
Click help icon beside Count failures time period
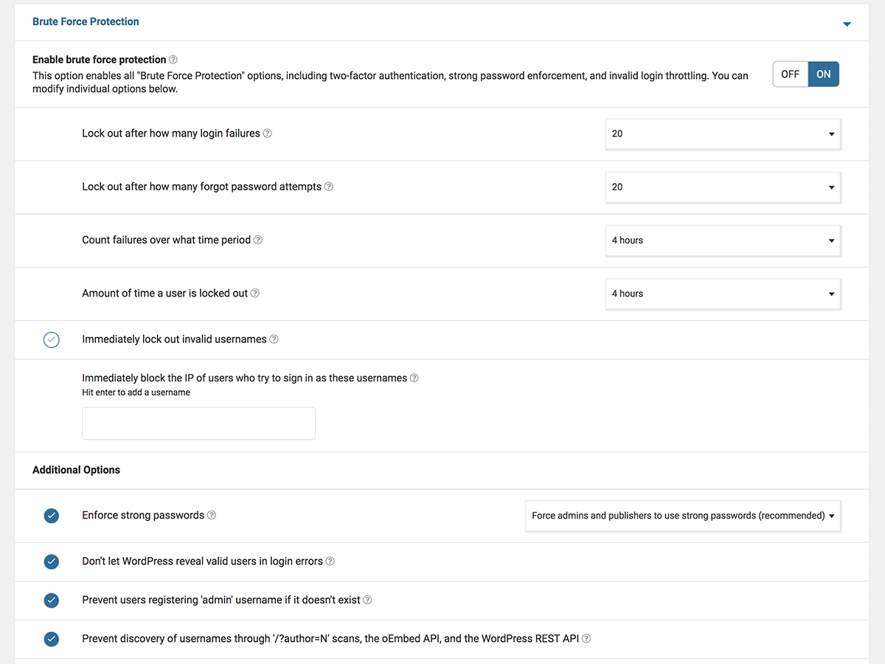click(258, 240)
